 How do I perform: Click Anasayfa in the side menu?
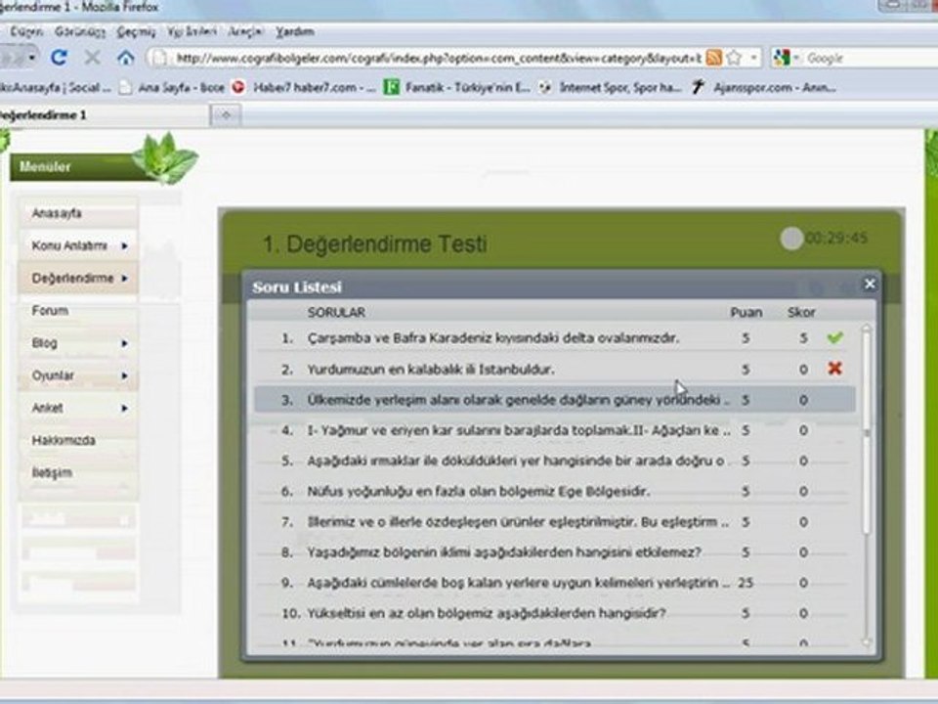point(57,213)
